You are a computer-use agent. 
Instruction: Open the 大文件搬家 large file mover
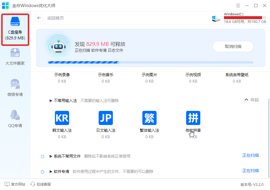(15, 57)
